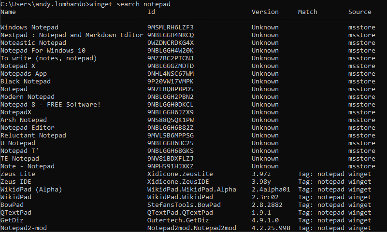The height and width of the screenshot is (232, 387).
Task: Click the 'WikidPad (Alpha)' name
Action: click(x=31, y=190)
